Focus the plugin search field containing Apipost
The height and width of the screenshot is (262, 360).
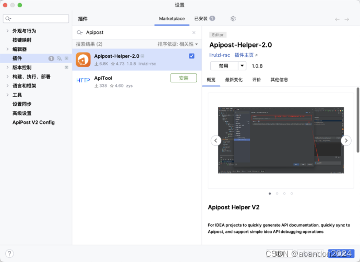coord(137,32)
